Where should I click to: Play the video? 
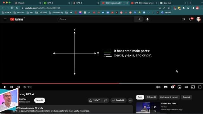[5, 87]
